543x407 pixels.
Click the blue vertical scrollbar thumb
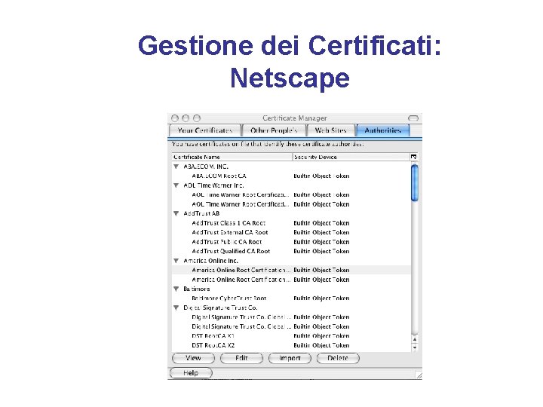coord(415,182)
